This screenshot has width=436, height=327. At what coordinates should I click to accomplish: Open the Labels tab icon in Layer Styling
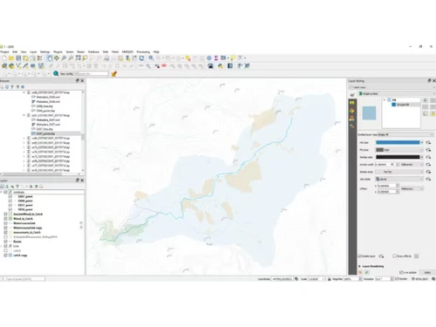click(x=352, y=103)
